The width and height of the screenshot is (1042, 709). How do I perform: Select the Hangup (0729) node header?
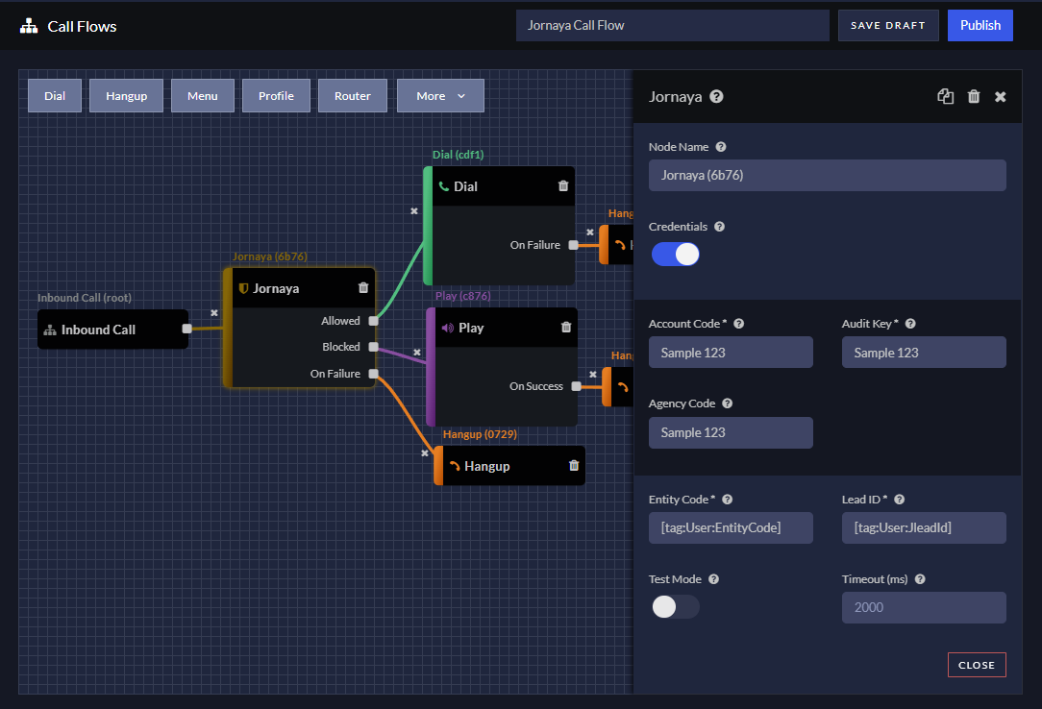click(x=509, y=466)
